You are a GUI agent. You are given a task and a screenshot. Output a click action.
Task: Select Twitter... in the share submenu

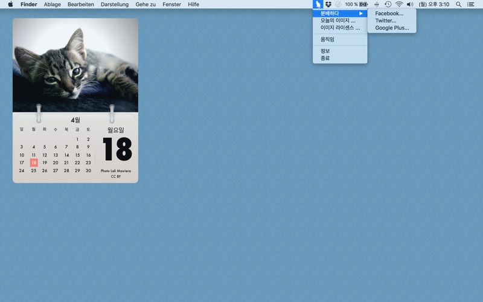[385, 21]
